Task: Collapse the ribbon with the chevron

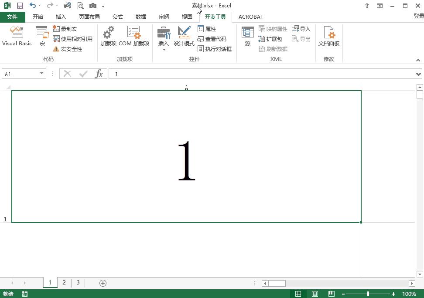Action: [x=418, y=60]
